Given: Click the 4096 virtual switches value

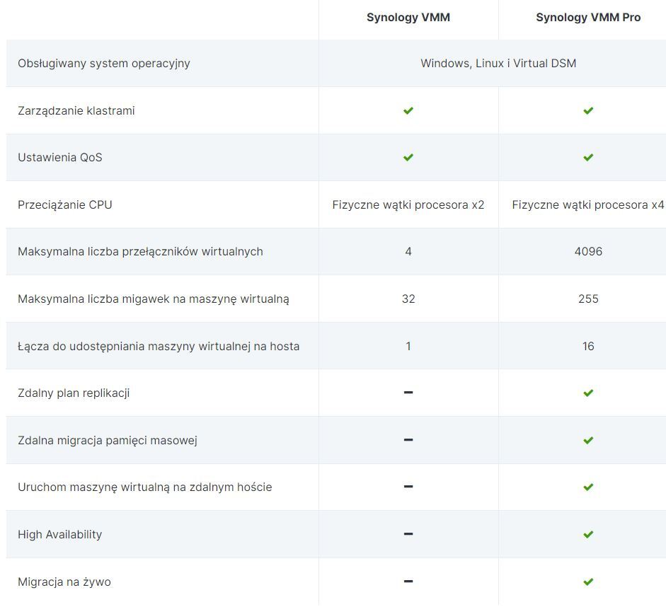Looking at the screenshot, I should pos(588,251).
